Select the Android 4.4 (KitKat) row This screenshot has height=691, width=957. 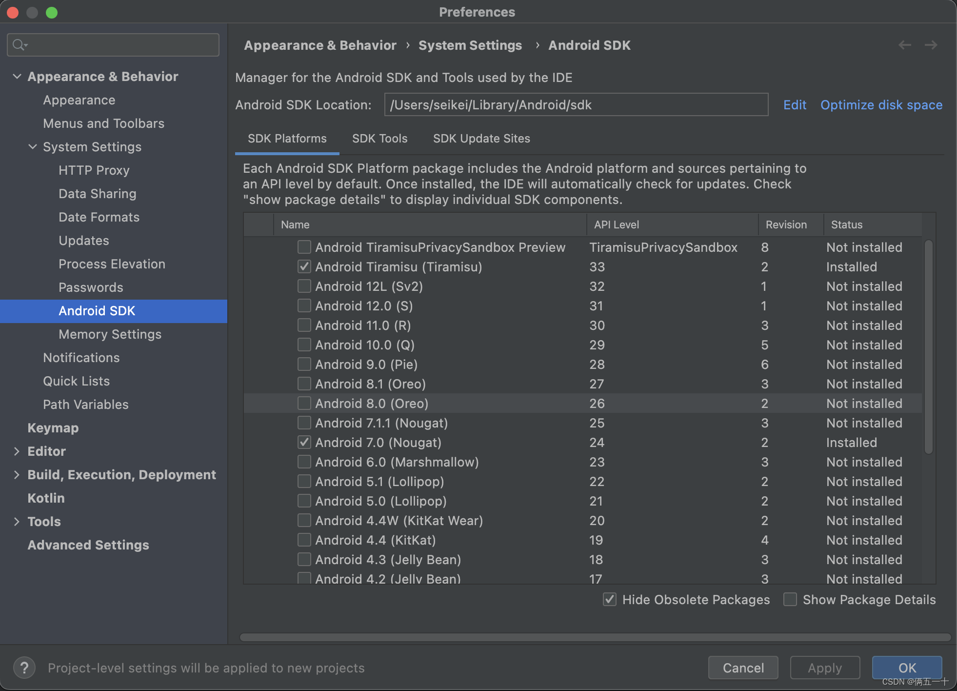(x=583, y=540)
